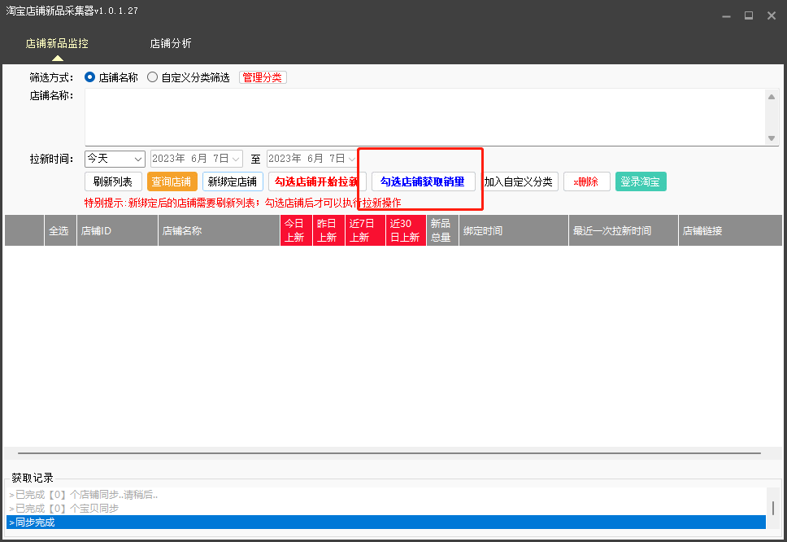Open the 管理分类 button

pyautogui.click(x=263, y=78)
